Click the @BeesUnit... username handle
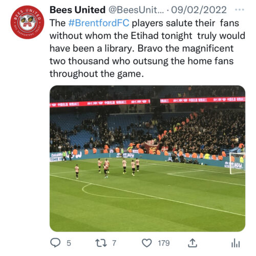Viewport: 256px width, 256px height. pyautogui.click(x=136, y=10)
